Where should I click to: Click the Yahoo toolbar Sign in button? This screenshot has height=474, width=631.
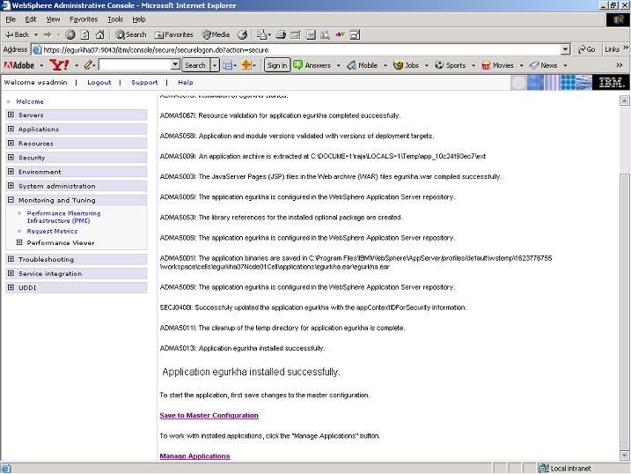277,65
